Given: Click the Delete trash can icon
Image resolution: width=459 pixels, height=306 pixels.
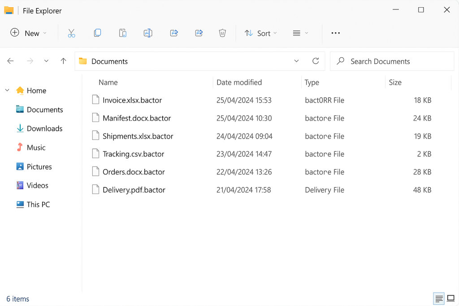Looking at the screenshot, I should tap(222, 33).
